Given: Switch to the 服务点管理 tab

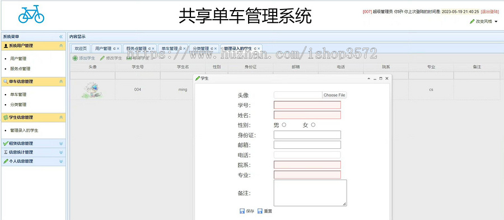Looking at the screenshot, I should (x=136, y=49).
